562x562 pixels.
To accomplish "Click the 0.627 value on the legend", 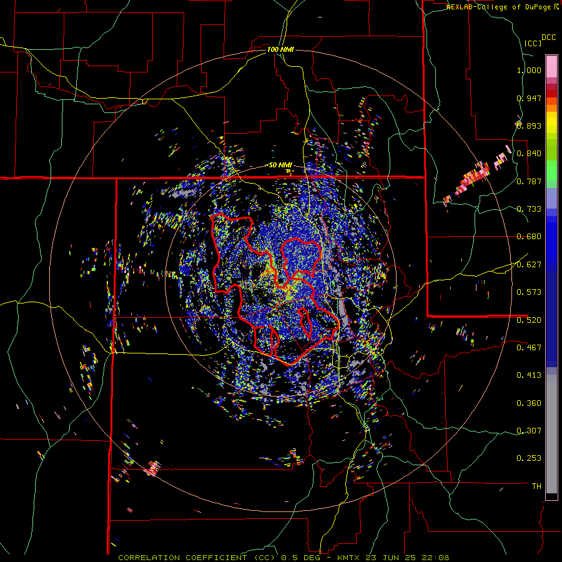I will click(x=529, y=265).
